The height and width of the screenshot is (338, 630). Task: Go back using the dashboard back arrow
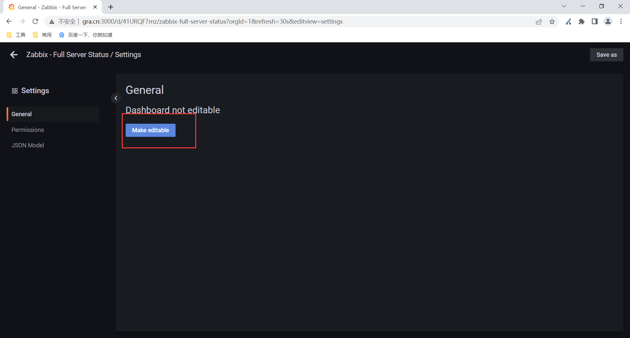click(14, 55)
